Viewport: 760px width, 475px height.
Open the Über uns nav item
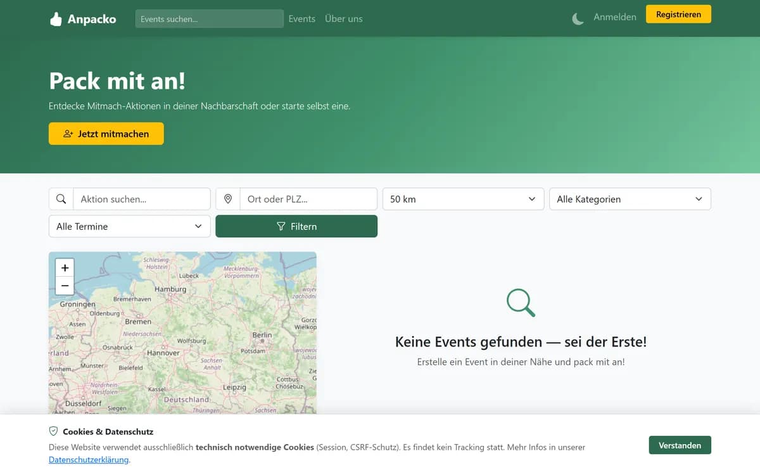pos(344,19)
